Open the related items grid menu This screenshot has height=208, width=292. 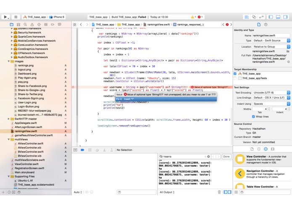(x=75, y=24)
